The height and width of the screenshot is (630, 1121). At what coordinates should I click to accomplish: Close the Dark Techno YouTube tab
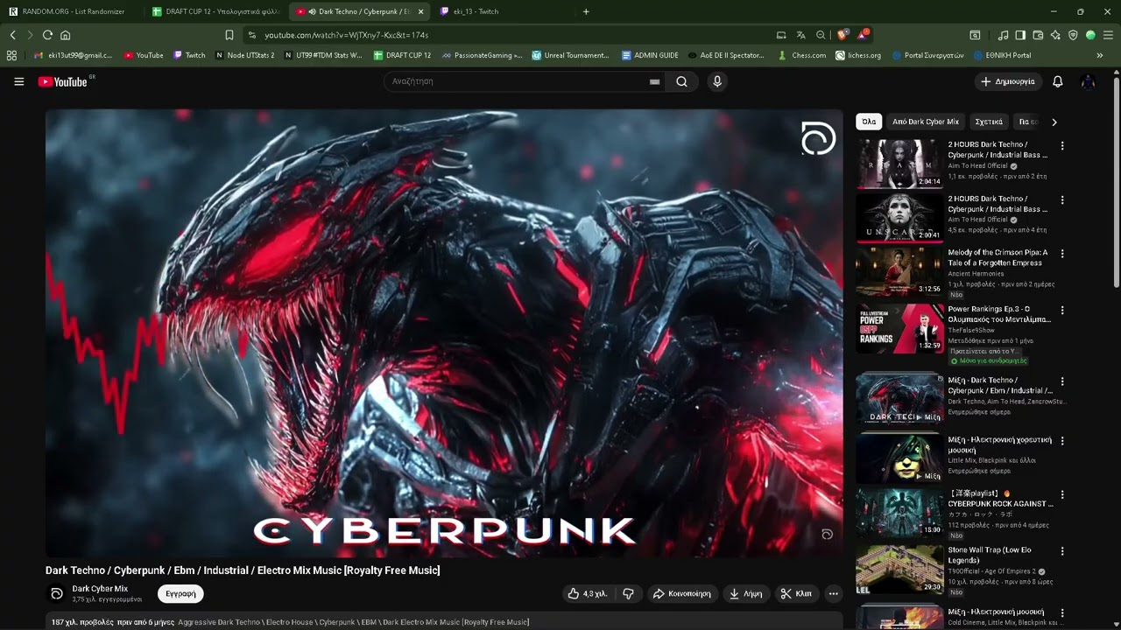420,11
